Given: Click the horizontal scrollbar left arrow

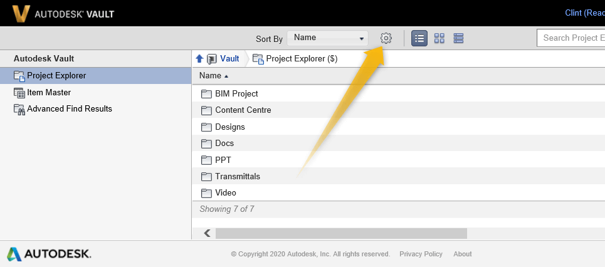Looking at the screenshot, I should click(207, 233).
